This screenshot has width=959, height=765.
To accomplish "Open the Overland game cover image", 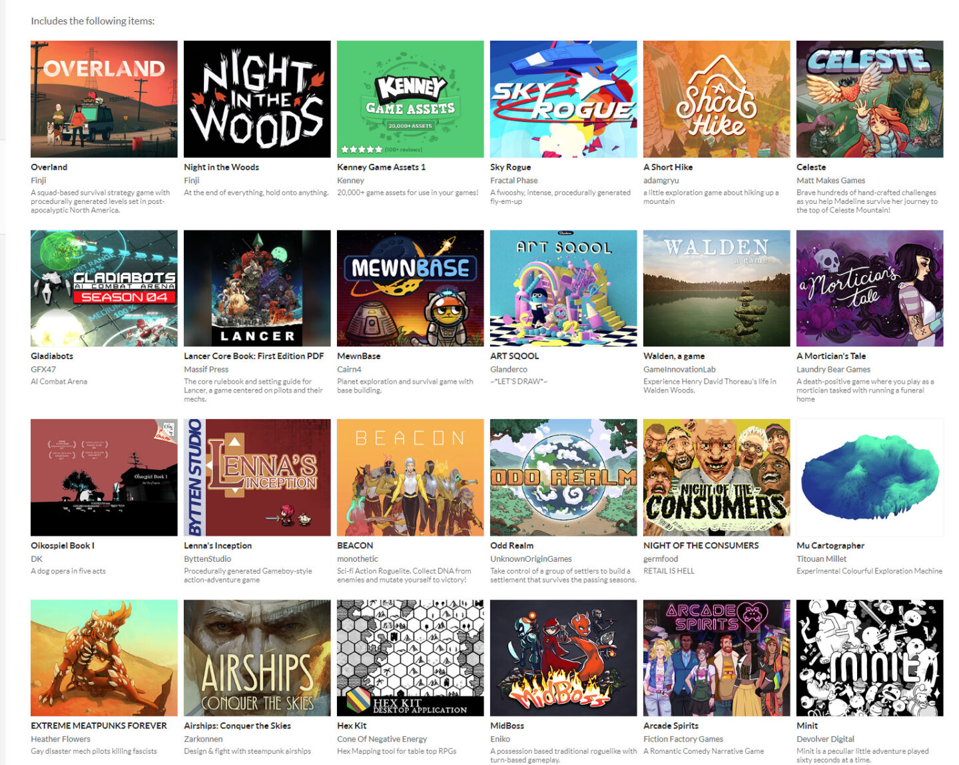I will tap(104, 99).
